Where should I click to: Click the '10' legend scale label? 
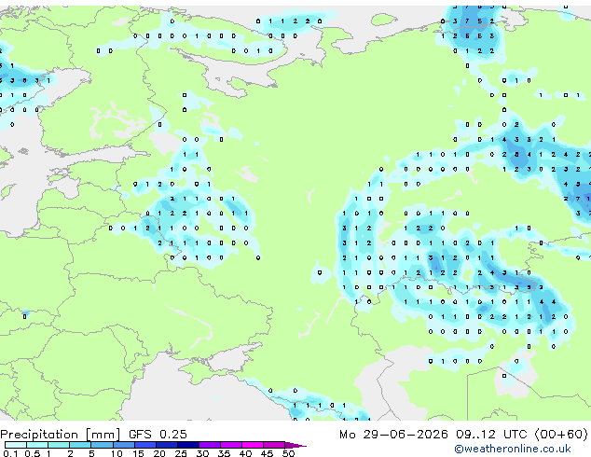pos(117,453)
